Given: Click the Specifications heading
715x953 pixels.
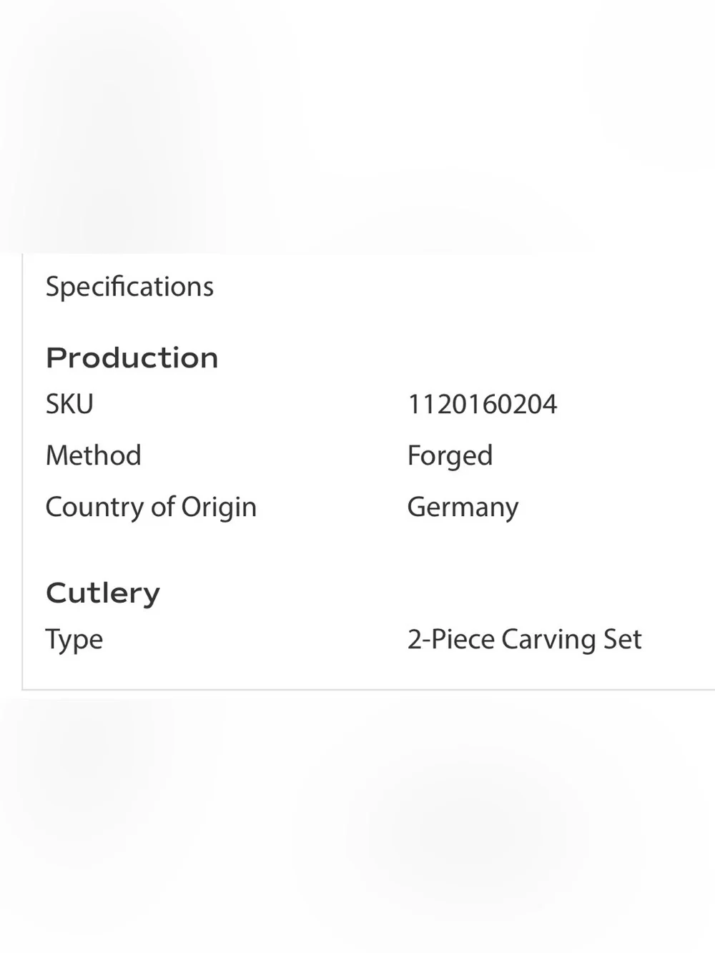Looking at the screenshot, I should (x=129, y=287).
